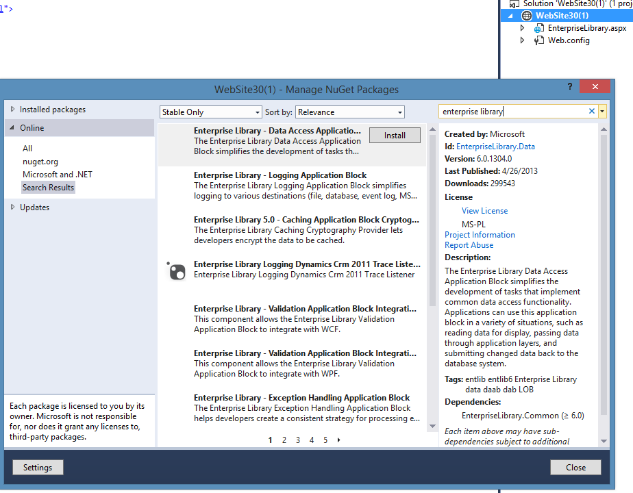
Task: Expand the Web.config tree node
Action: click(x=523, y=40)
